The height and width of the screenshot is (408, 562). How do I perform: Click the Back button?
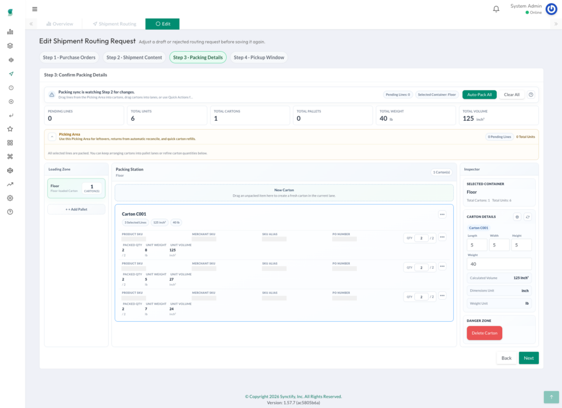pos(506,358)
